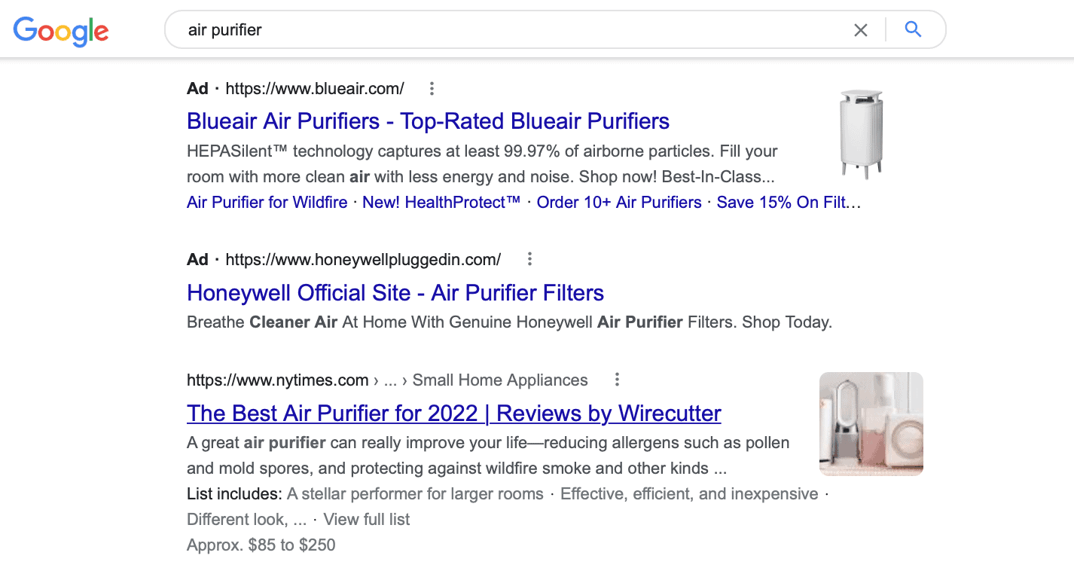Viewport: 1074px width, 583px height.
Task: Click the Blueair purifier product image
Action: coord(862,134)
